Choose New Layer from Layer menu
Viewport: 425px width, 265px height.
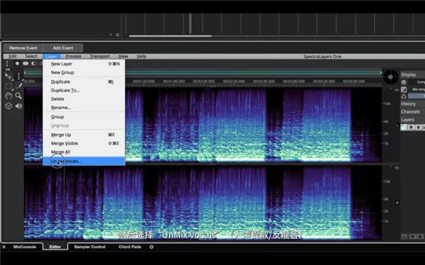tap(84, 64)
